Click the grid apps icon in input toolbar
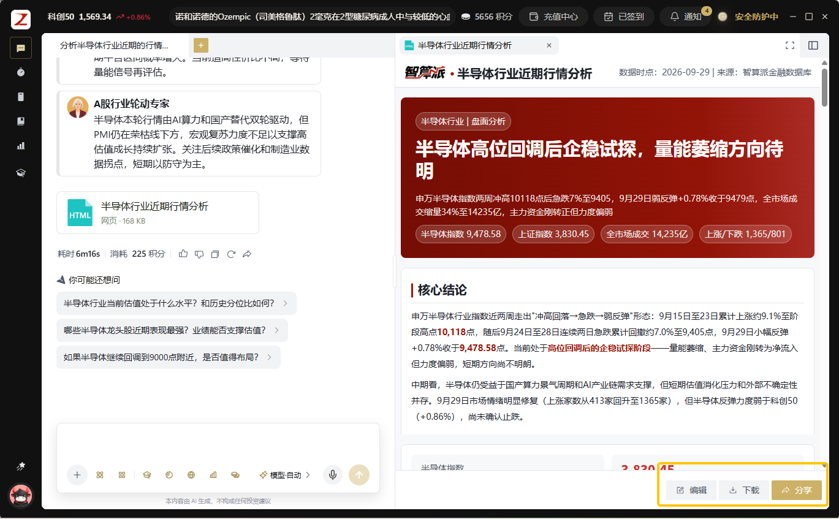 click(x=122, y=475)
